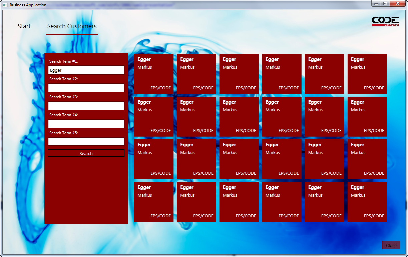The height and width of the screenshot is (257, 408).
Task: Switch to the Search Customers tab
Action: [x=72, y=26]
